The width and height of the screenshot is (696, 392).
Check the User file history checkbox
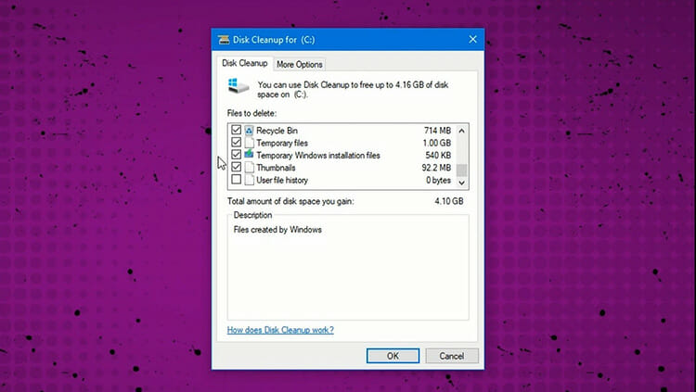click(x=236, y=180)
